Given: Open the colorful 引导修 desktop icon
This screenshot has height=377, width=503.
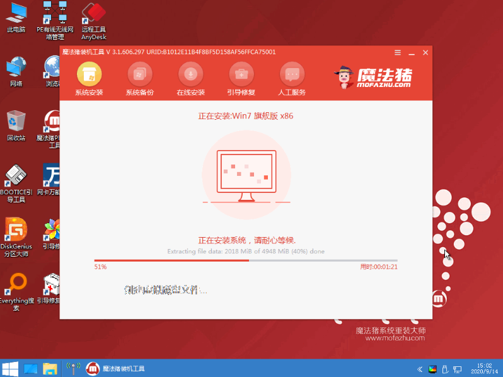Looking at the screenshot, I should tap(51, 235).
